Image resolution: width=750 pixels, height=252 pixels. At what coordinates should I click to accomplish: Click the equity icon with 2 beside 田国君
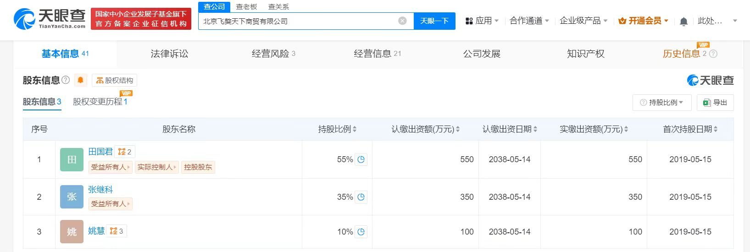point(125,152)
